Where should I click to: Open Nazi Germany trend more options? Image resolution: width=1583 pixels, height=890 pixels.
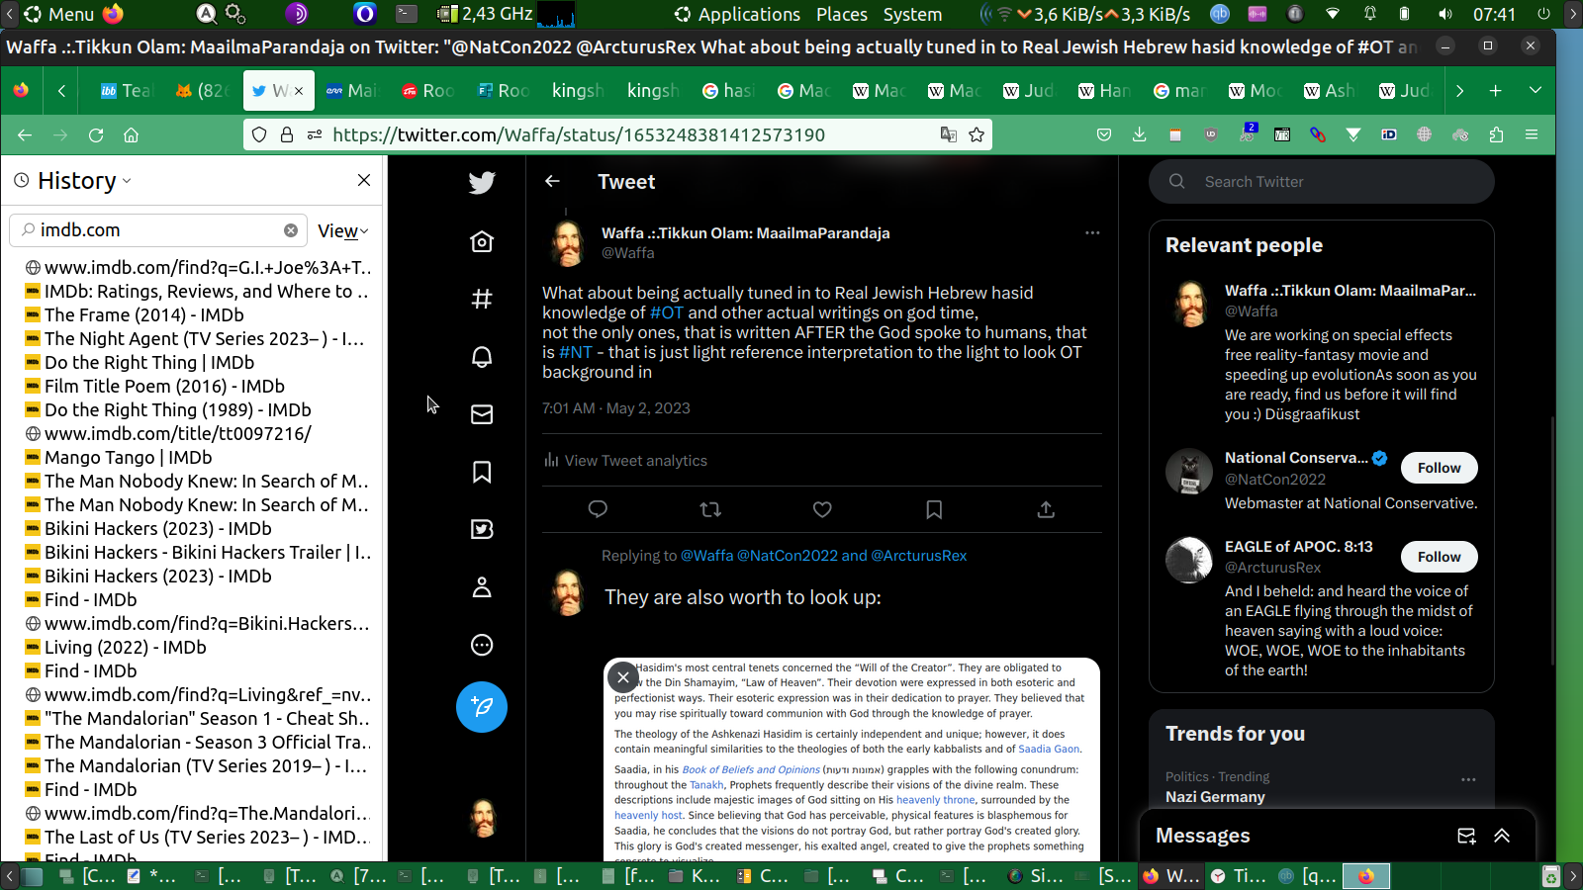coord(1468,779)
